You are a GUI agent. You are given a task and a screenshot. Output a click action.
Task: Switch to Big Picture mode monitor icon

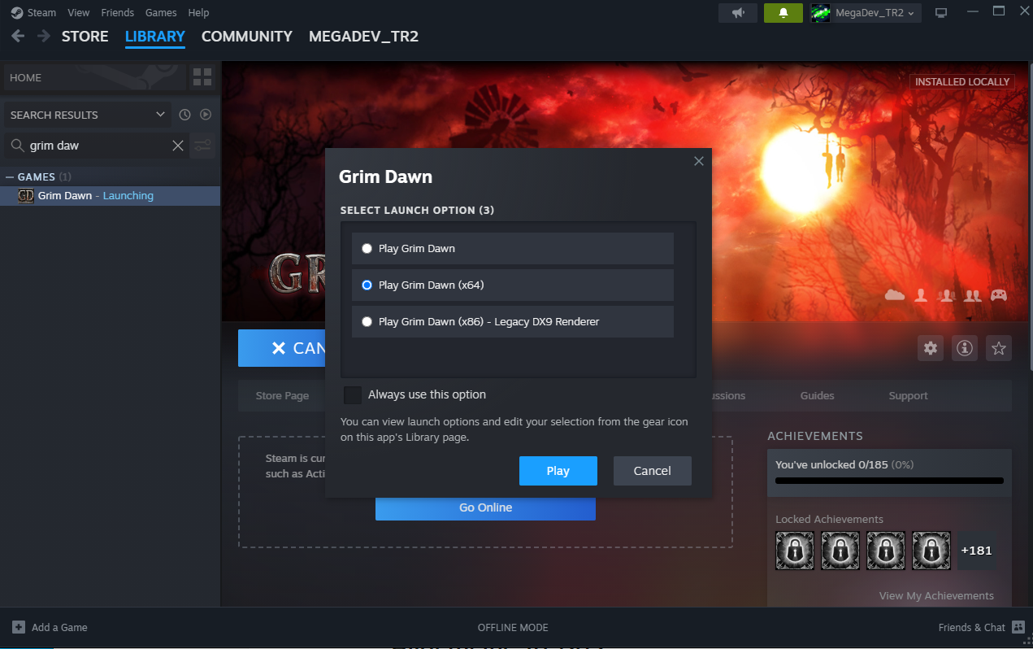(941, 13)
